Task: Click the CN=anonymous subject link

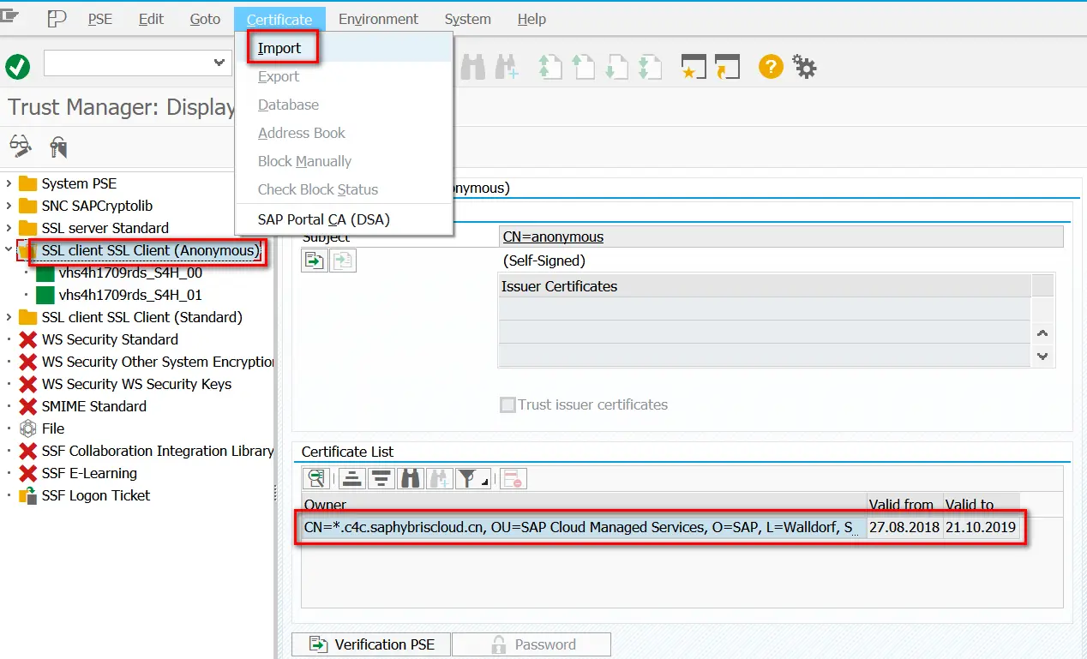Action: [553, 237]
